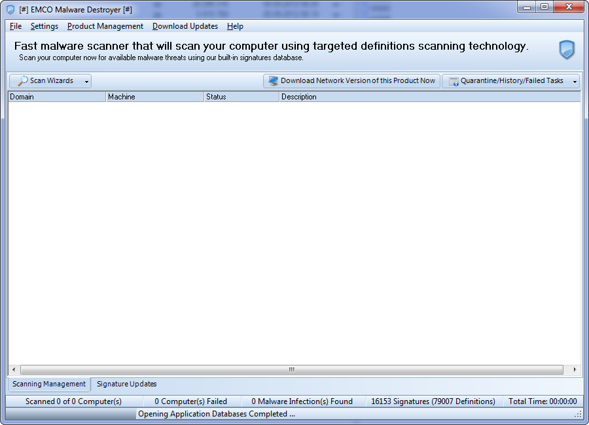The height and width of the screenshot is (425, 589).
Task: Click the horizontal scrollbar thumb
Action: [x=291, y=370]
